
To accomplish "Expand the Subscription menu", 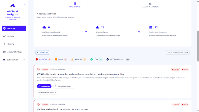I will pos(14,60).
